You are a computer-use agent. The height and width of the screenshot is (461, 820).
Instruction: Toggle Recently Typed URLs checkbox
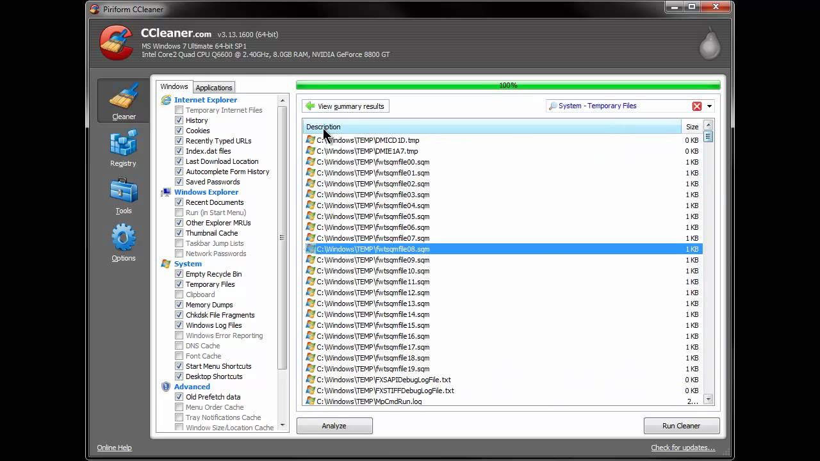[x=179, y=141]
